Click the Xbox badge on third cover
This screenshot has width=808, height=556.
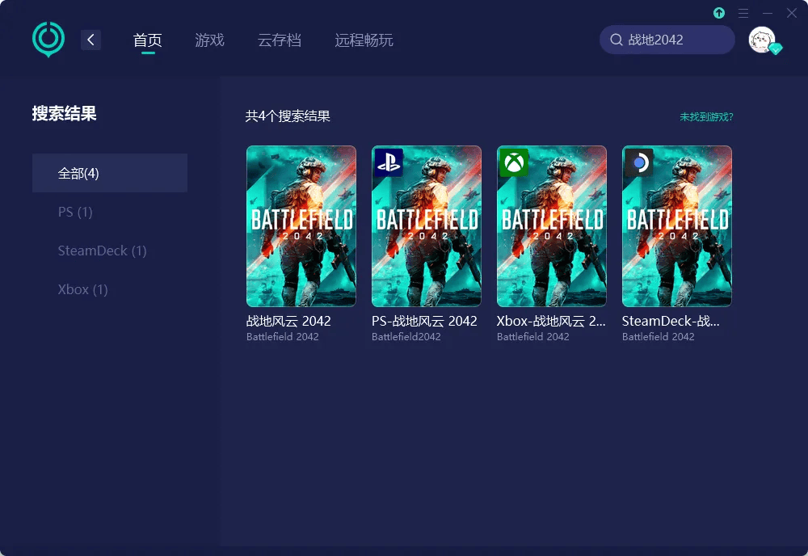coord(514,163)
